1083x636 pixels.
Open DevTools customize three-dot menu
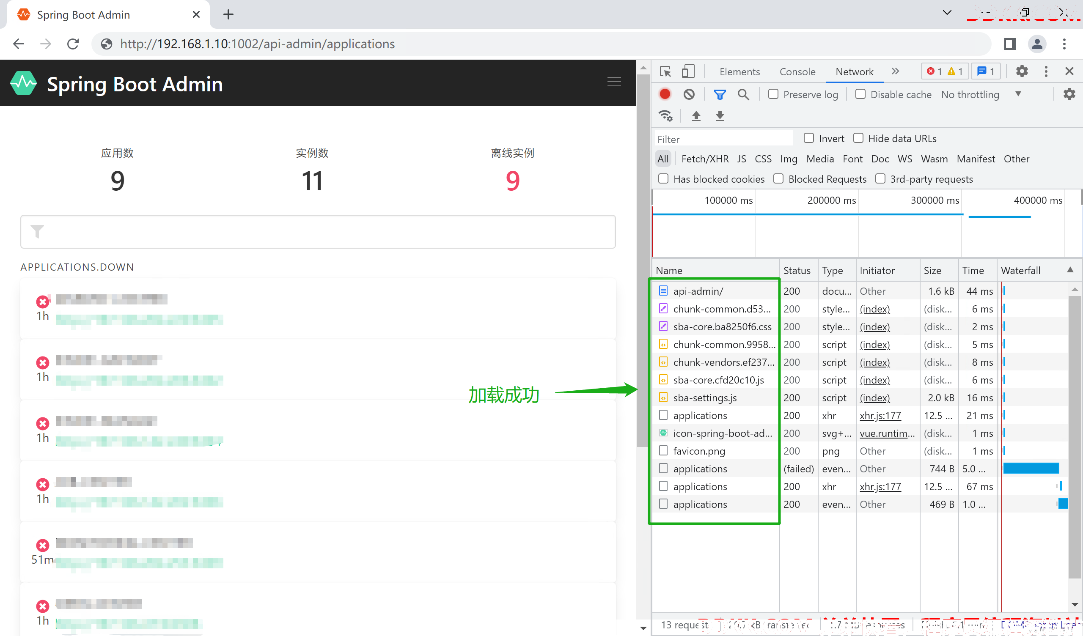pos(1046,71)
